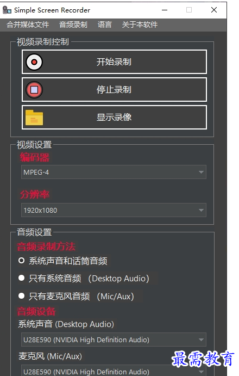
Task: Minimize the Simple Screen Recorder window
Action: tap(165, 10)
